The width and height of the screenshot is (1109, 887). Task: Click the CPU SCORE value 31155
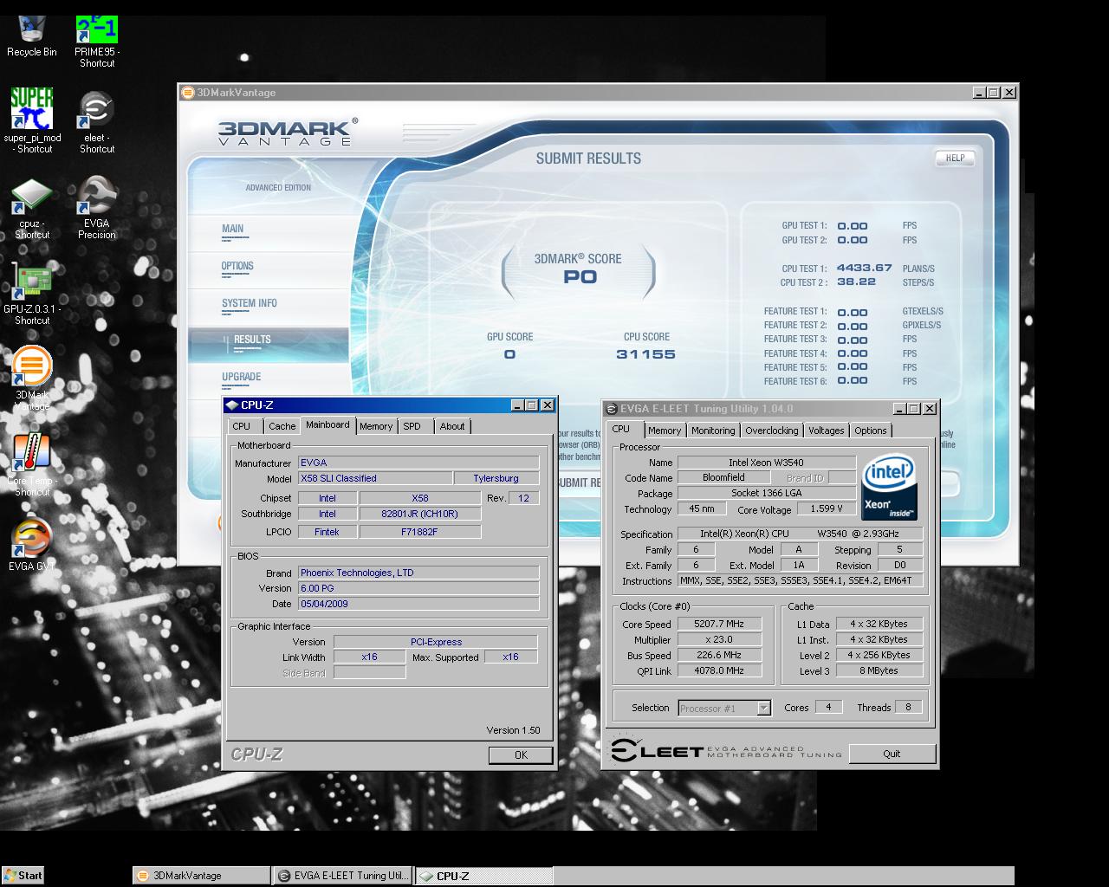point(645,354)
